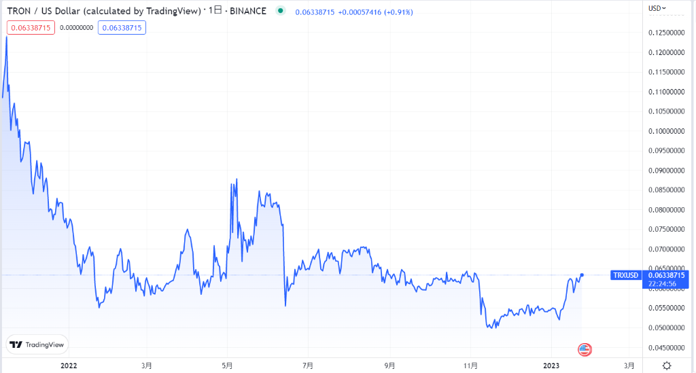This screenshot has width=696, height=373.
Task: Click the 2022 label on time axis
Action: click(x=69, y=366)
